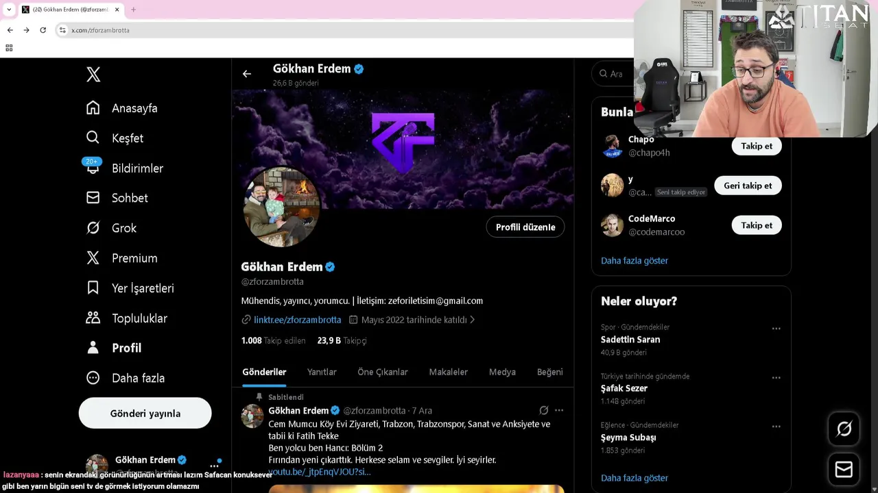Click Gönderi yayınla button
The width and height of the screenshot is (878, 493).
coord(145,414)
